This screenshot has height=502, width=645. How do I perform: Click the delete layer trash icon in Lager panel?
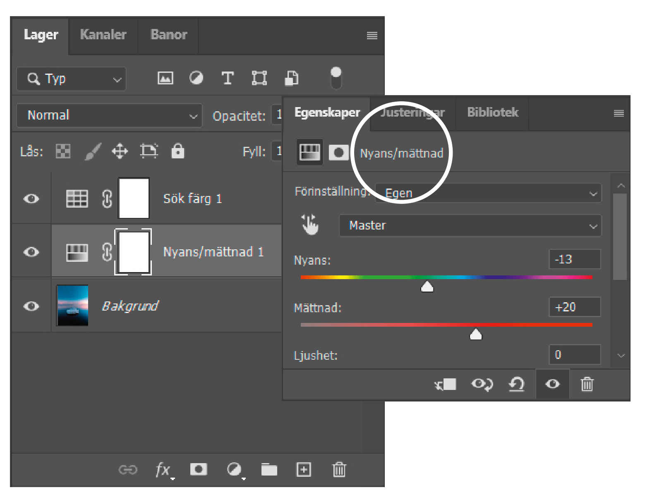339,469
